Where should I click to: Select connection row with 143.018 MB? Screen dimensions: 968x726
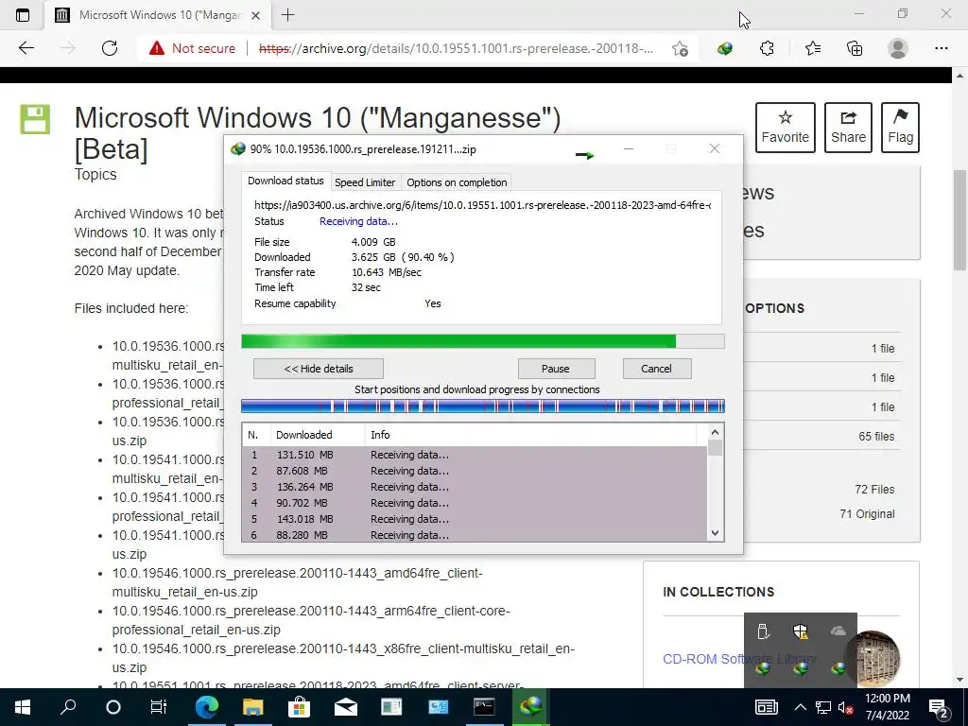coord(475,519)
